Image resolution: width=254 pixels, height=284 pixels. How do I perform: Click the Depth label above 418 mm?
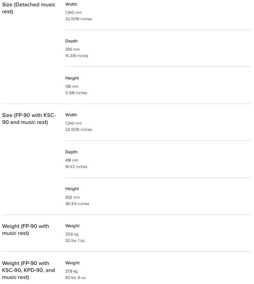tap(71, 152)
